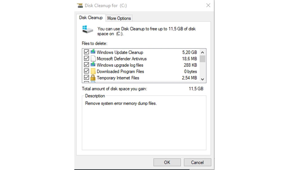This screenshot has height=170, width=295.
Task: Click the Downloaded Program Files folder icon
Action: tap(93, 71)
